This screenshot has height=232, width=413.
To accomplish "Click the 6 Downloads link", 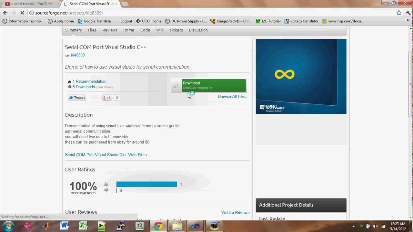I will [84, 87].
